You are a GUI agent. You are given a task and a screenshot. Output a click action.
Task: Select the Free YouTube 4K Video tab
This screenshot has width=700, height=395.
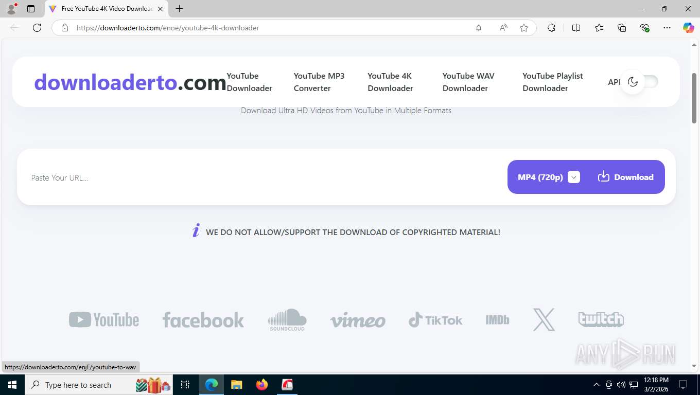point(107,9)
